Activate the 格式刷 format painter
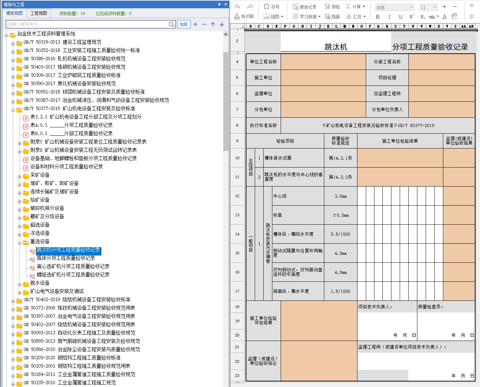The height and width of the screenshot is (387, 480). 244,16
